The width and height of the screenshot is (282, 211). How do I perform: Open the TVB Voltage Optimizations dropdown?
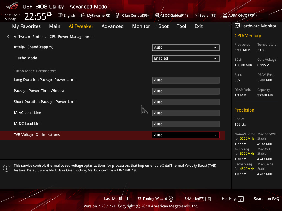(186, 135)
